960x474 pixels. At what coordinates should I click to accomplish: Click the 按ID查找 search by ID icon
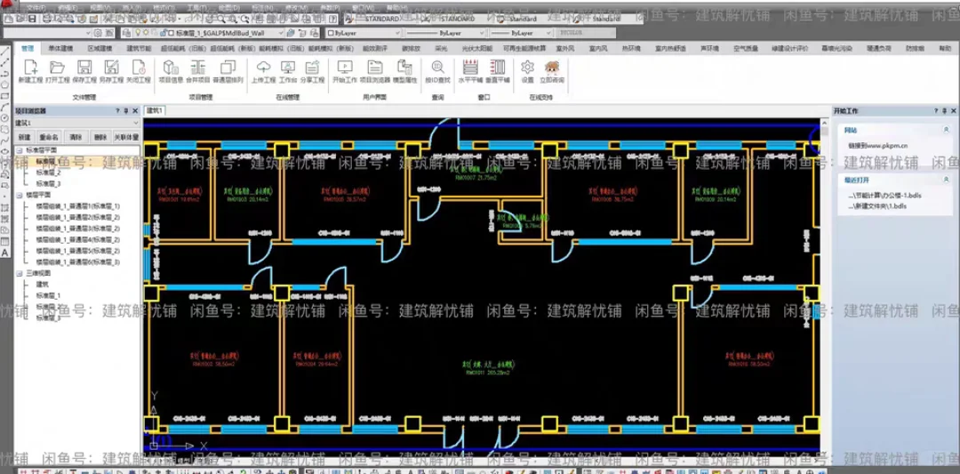click(437, 71)
